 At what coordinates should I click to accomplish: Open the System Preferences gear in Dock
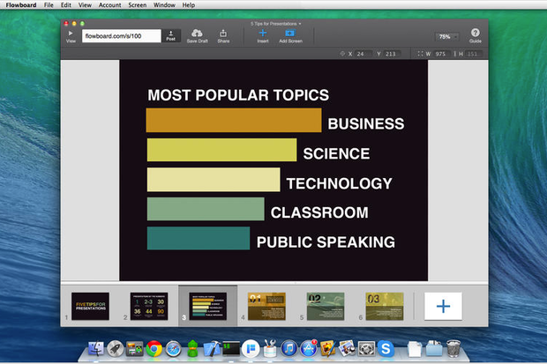[x=366, y=349]
